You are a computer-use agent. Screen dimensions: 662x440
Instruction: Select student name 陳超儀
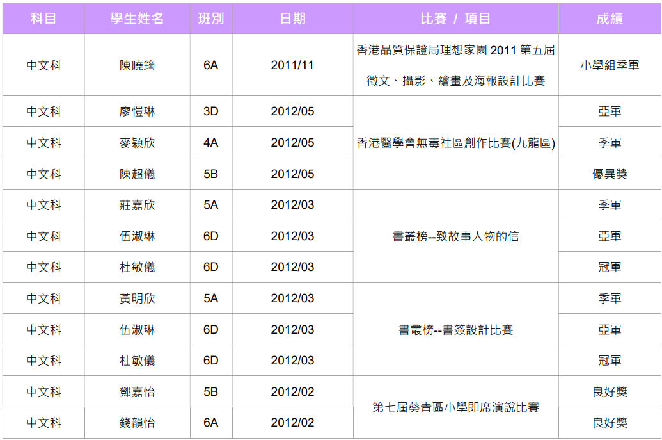click(137, 174)
